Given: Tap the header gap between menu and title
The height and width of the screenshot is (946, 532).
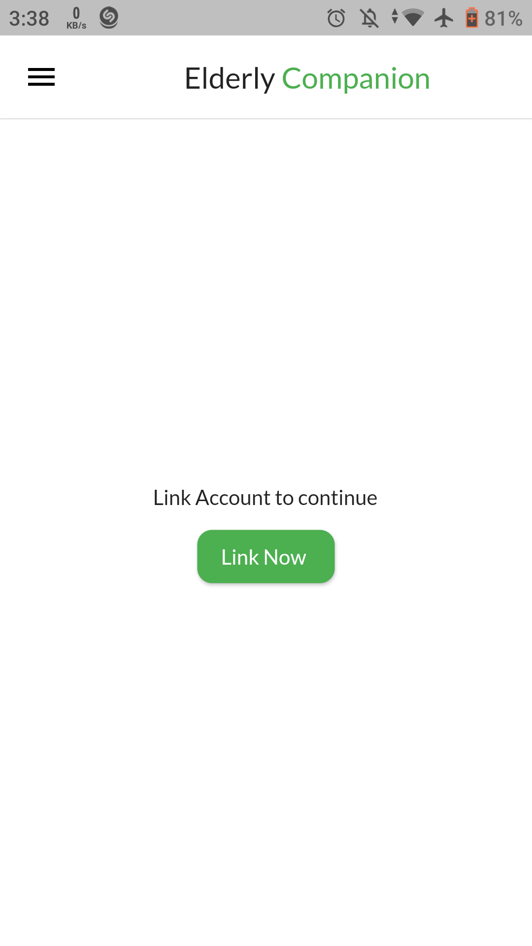Looking at the screenshot, I should click(x=120, y=77).
